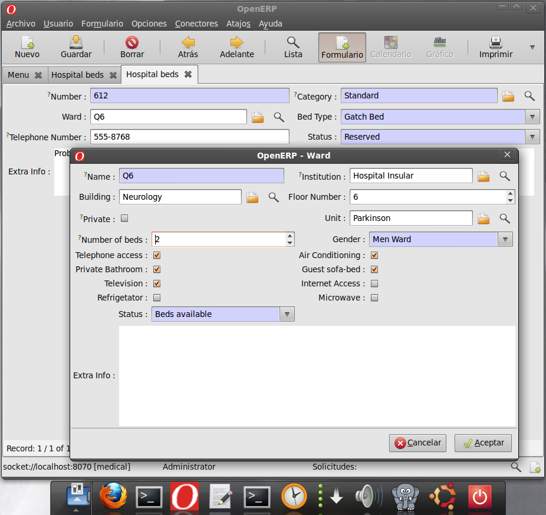Switch to Lista view in toolbar

(x=292, y=47)
